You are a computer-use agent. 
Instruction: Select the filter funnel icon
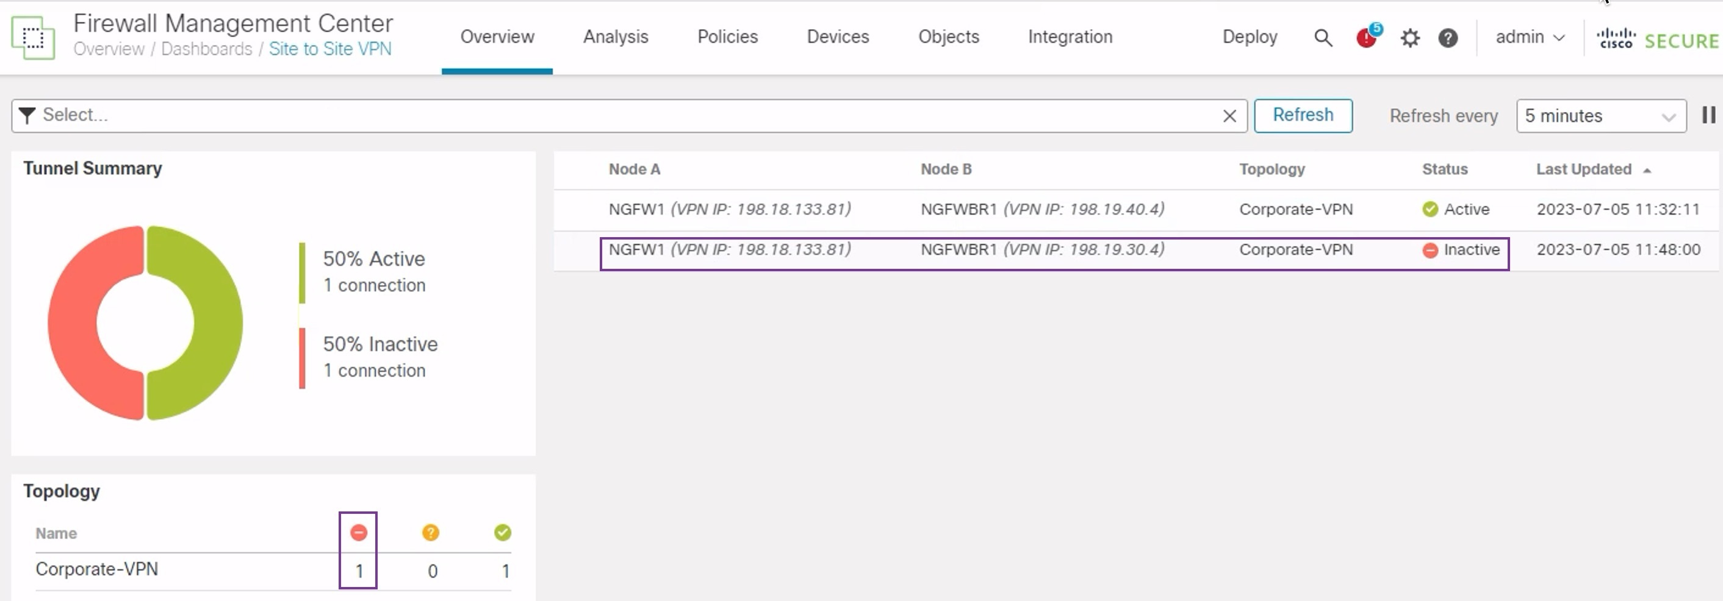27,116
